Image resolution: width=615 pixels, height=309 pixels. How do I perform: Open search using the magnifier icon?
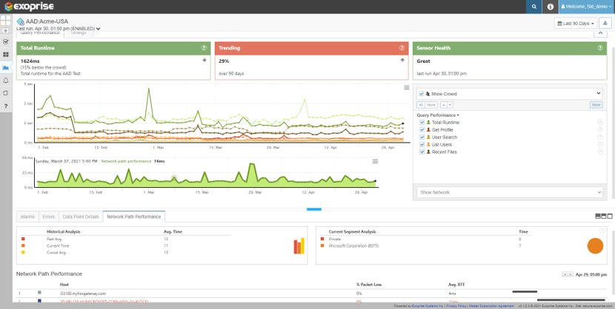click(533, 7)
